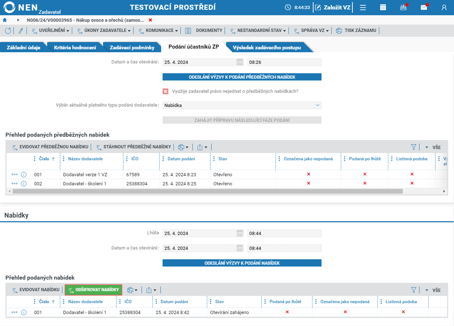Open Dokumenty from the toolbar

pyautogui.click(x=204, y=31)
